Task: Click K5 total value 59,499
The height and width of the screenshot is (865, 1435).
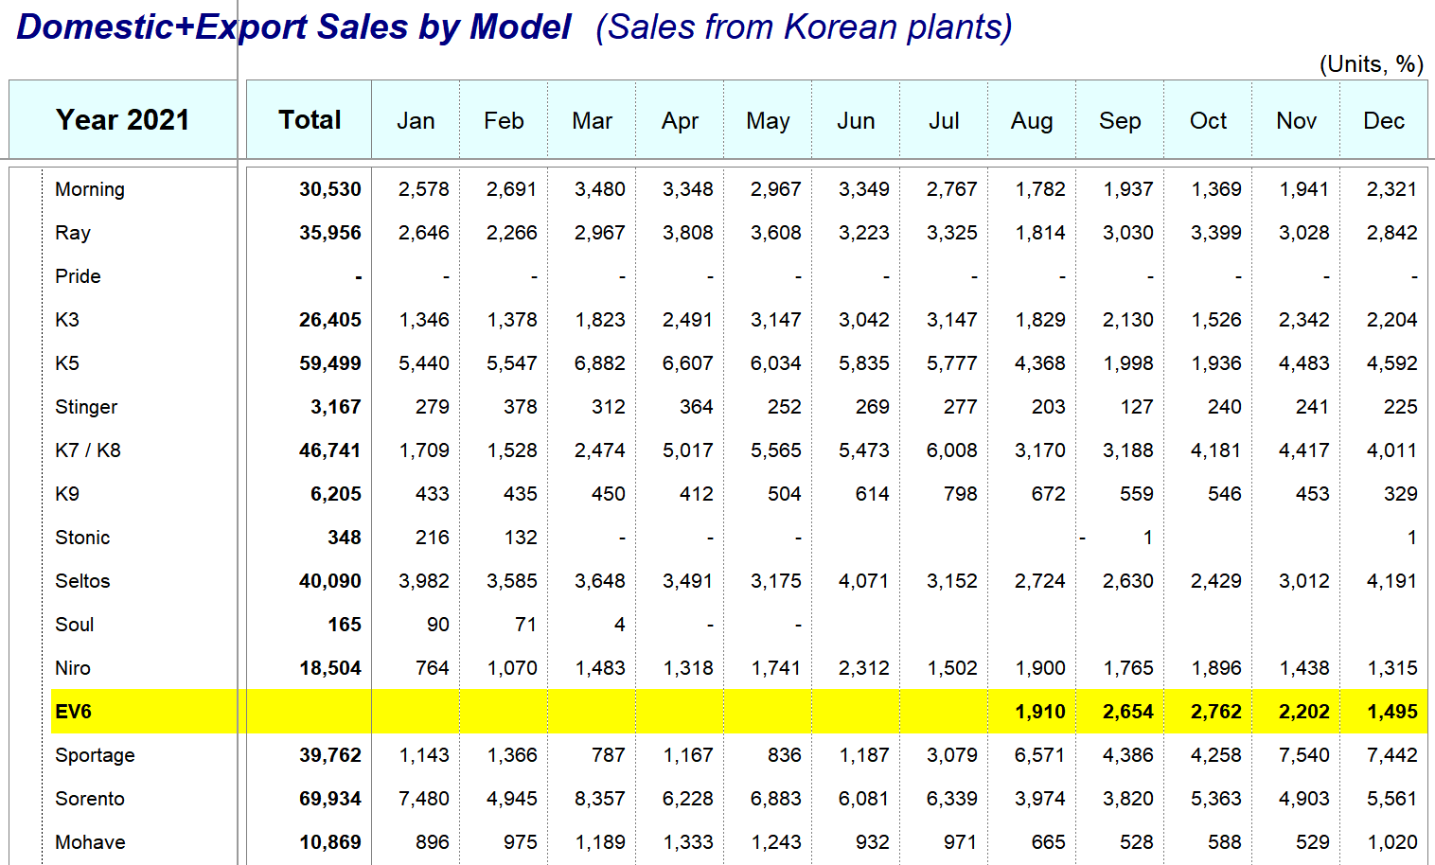Action: (x=330, y=363)
